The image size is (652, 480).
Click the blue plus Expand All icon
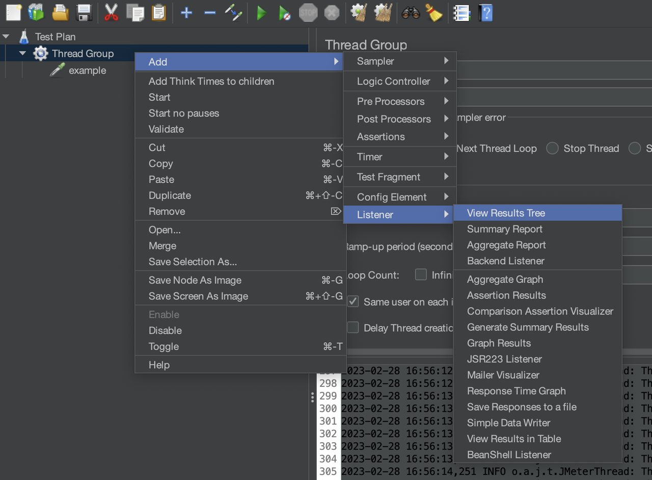pos(186,13)
